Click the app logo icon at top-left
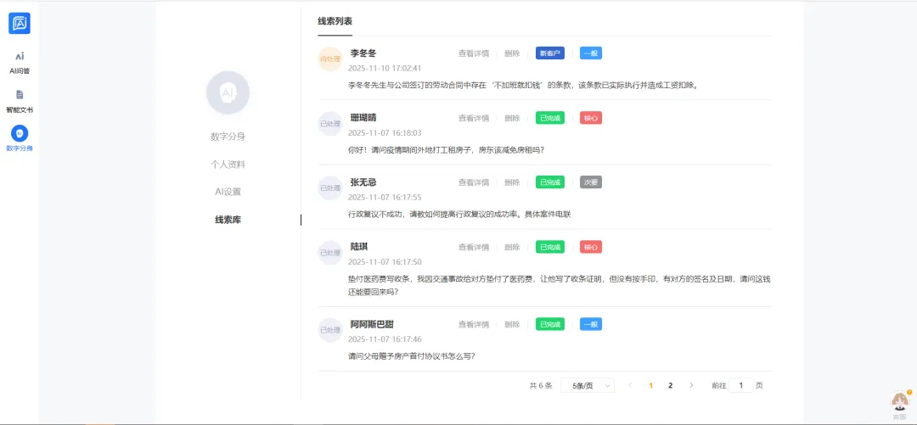 pyautogui.click(x=20, y=23)
